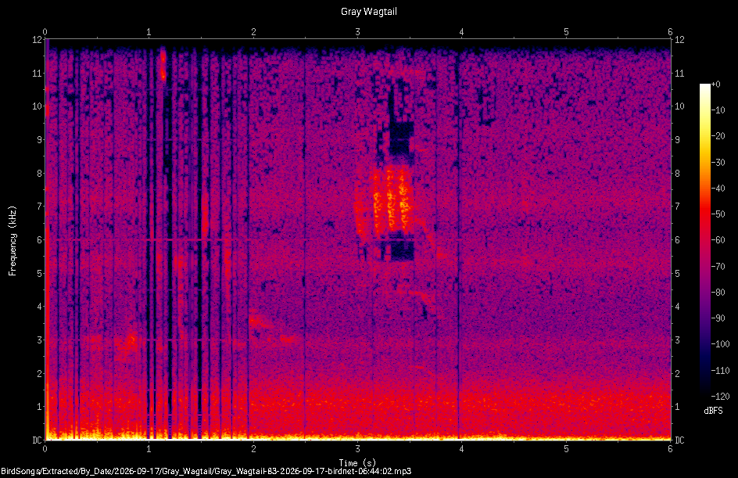
Task: Click the 'Frequency (kHz)' axis label
Action: point(13,241)
